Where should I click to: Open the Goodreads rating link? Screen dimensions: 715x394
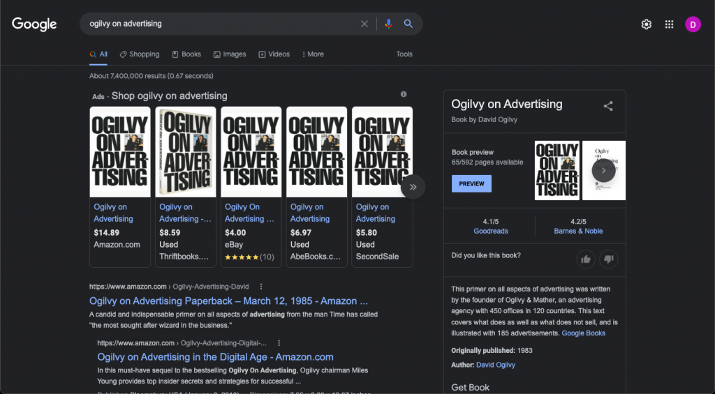click(491, 231)
